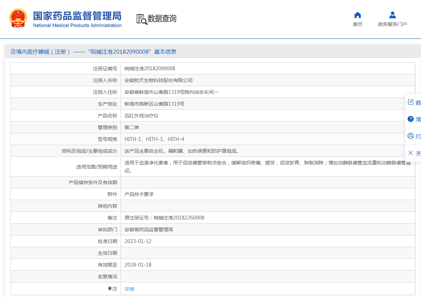
Task: Click the document icon beside 境内医疗器械
Action: click(13, 52)
